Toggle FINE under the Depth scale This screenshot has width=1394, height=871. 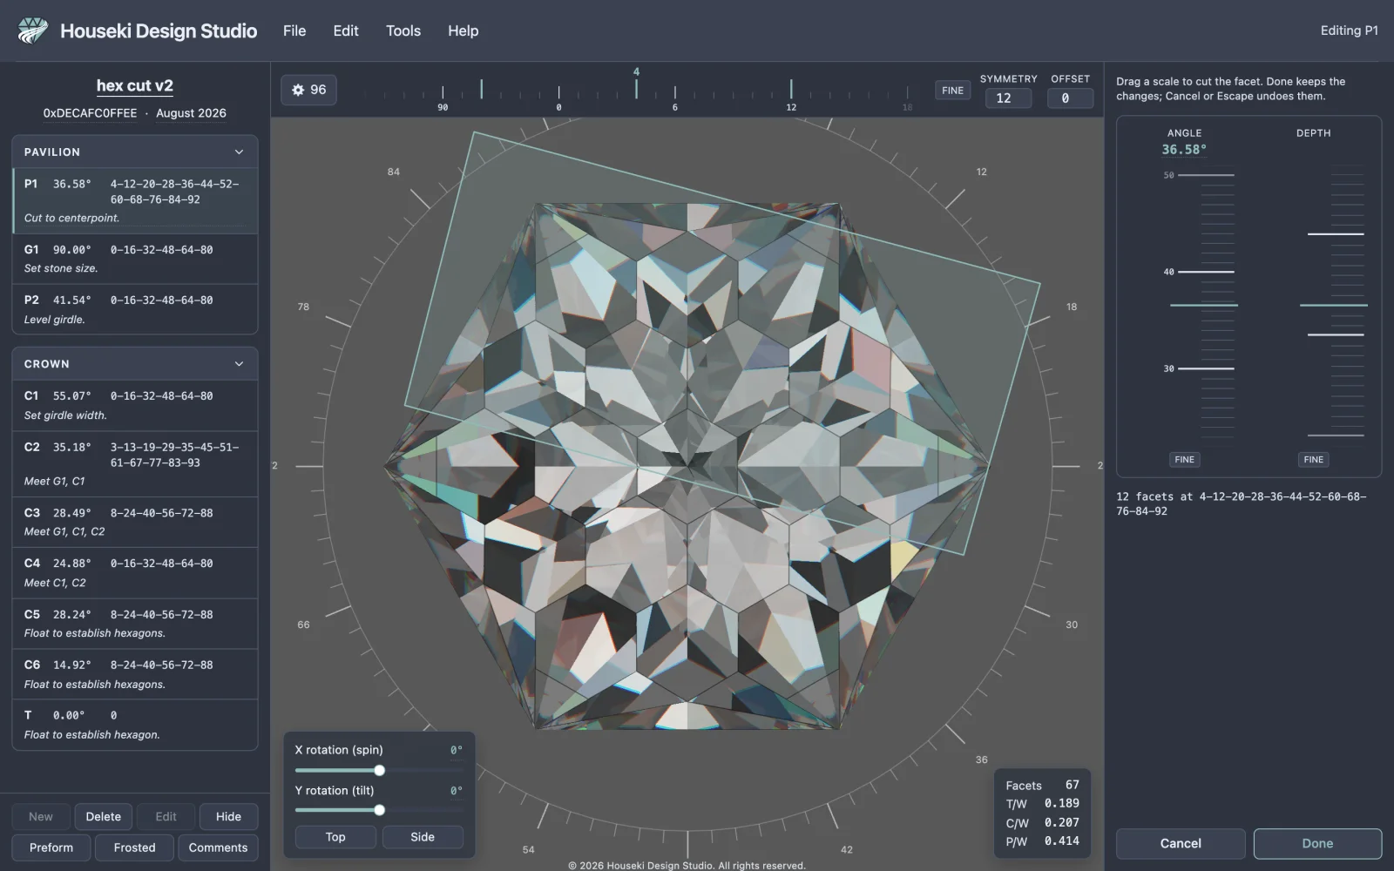point(1314,459)
